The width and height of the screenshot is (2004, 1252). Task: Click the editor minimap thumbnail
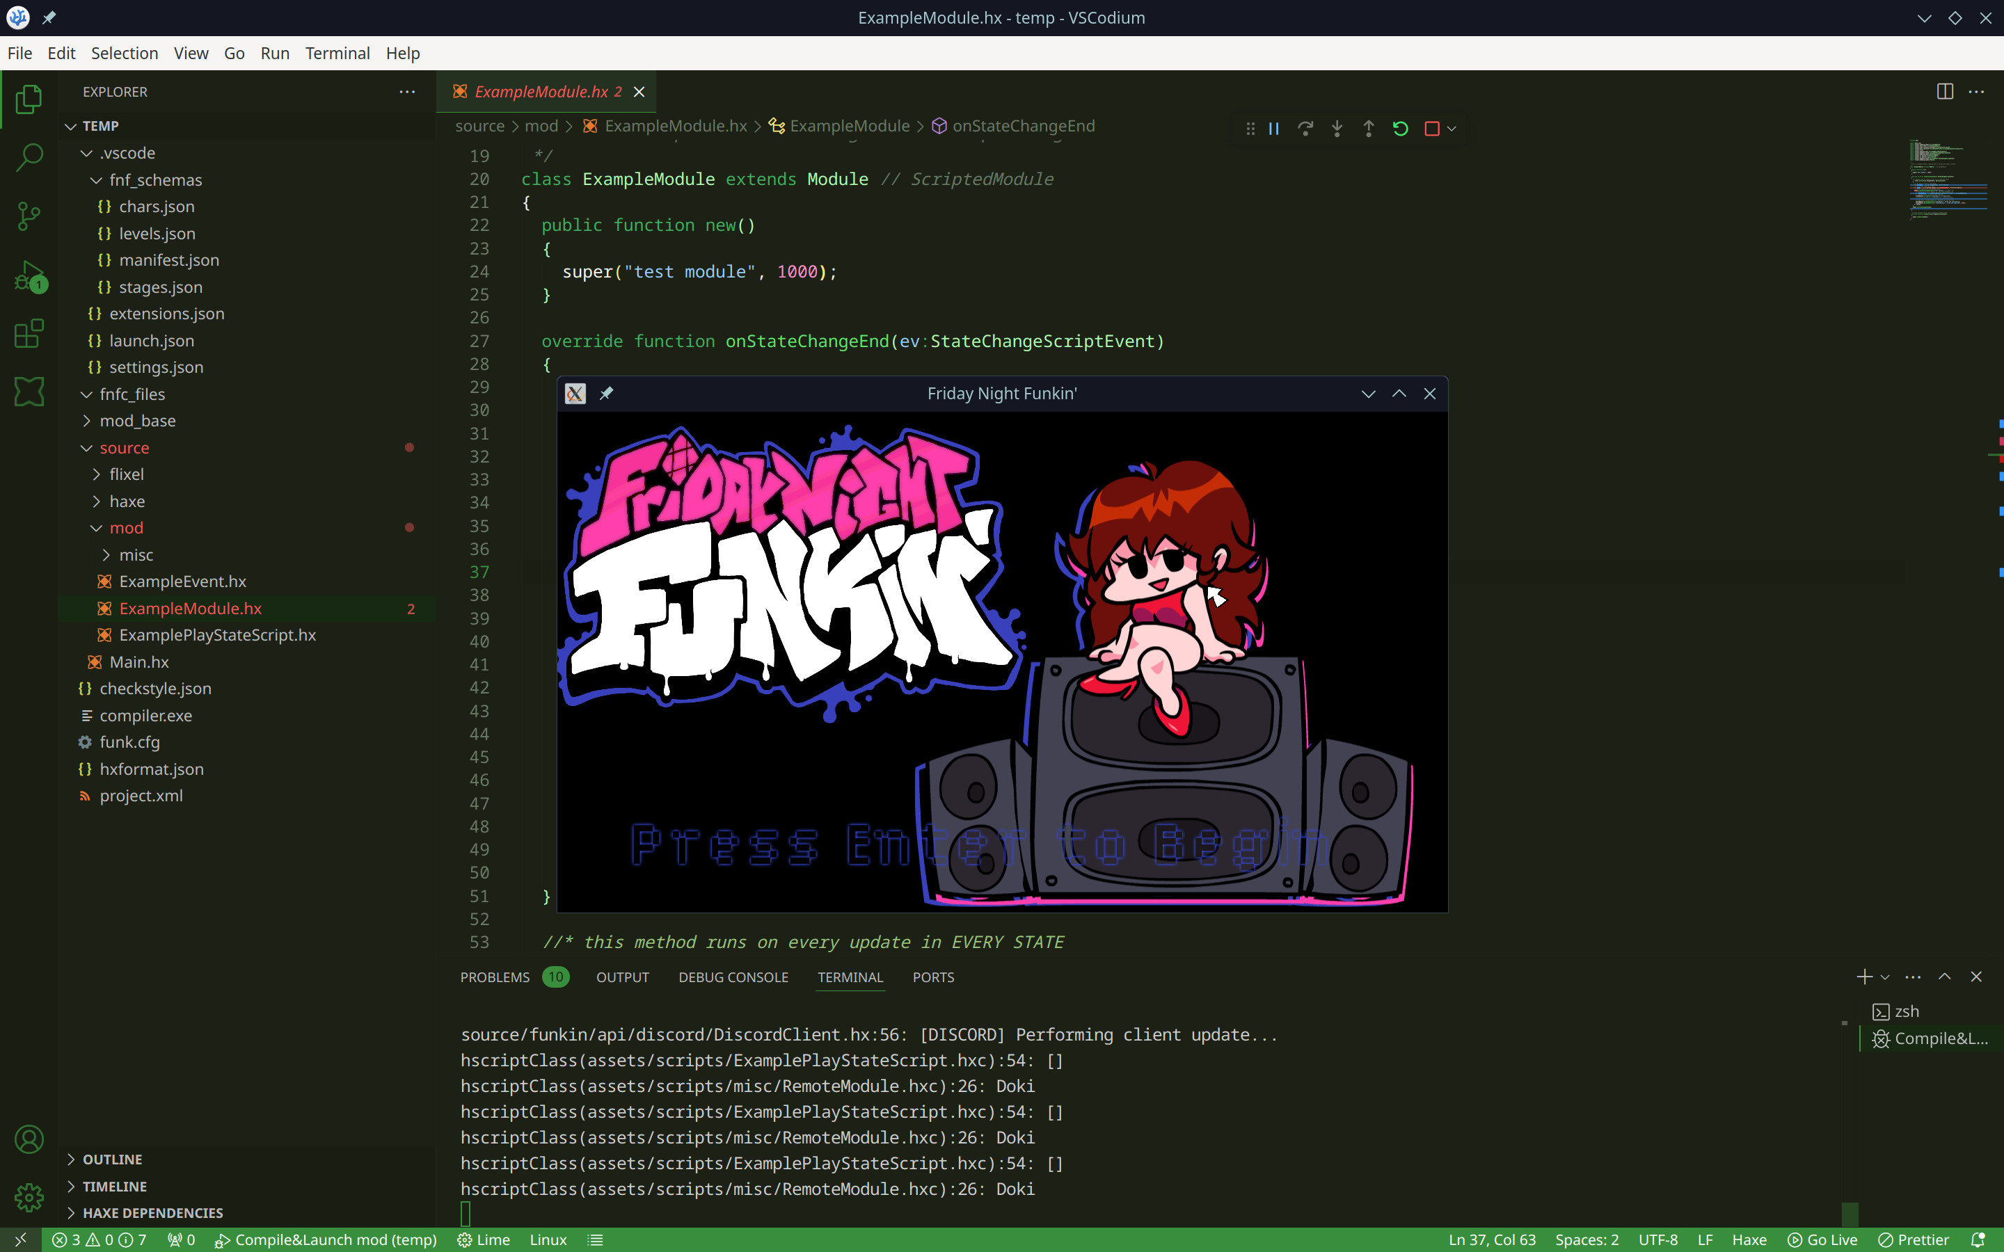[x=1948, y=178]
